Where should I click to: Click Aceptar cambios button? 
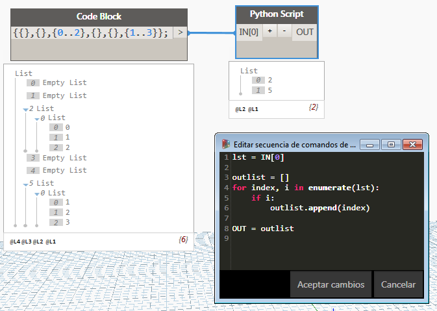click(331, 284)
